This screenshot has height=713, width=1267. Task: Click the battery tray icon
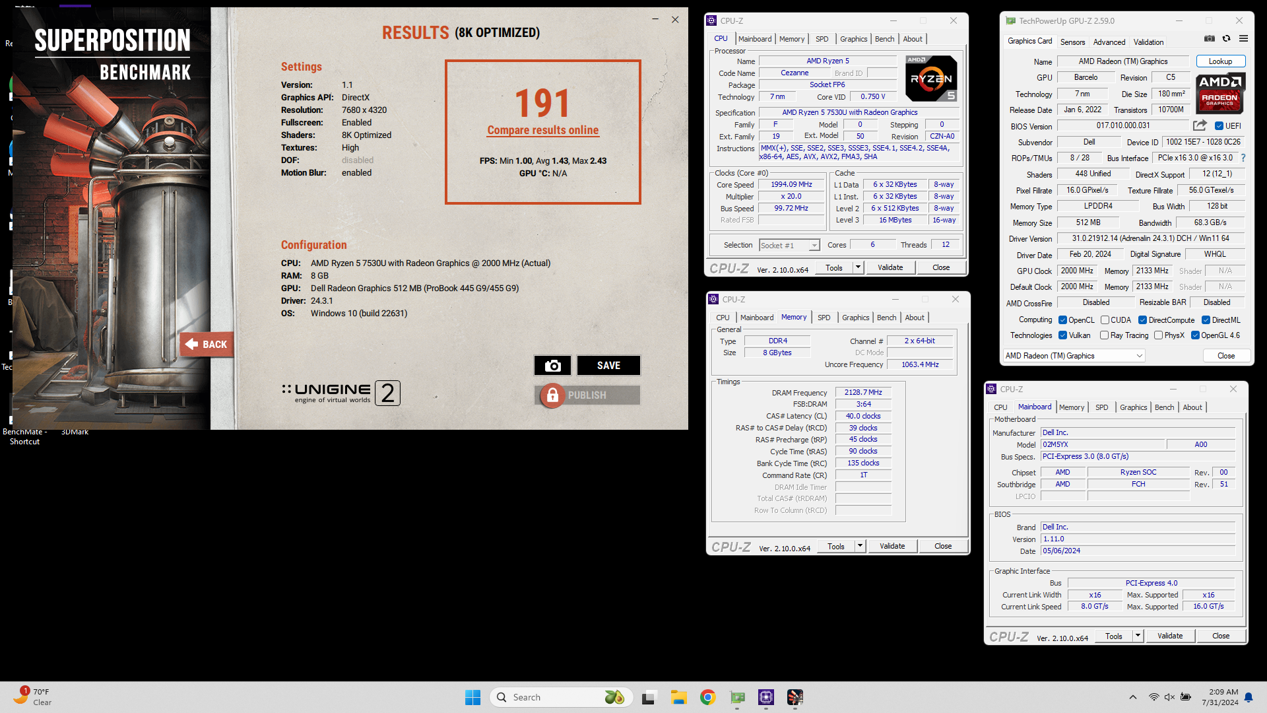(x=1186, y=697)
